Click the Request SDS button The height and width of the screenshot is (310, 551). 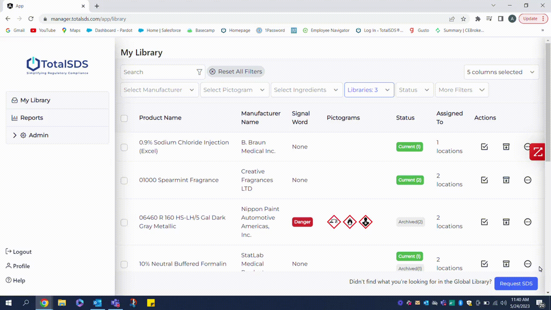[516, 284]
